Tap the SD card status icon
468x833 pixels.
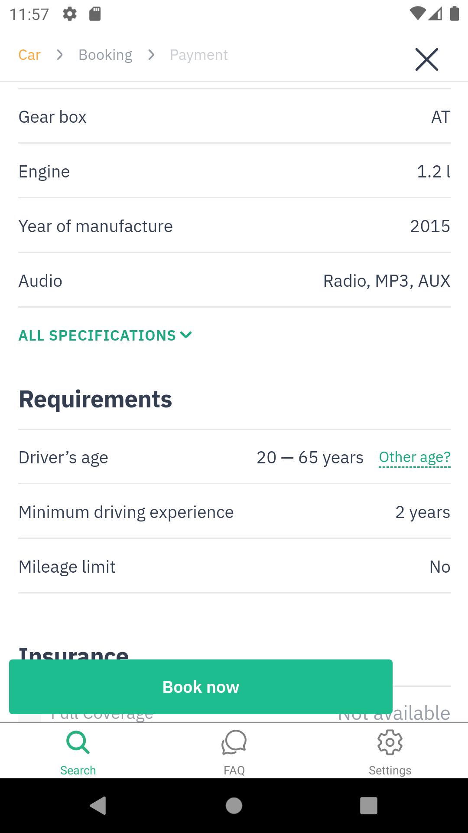(x=95, y=14)
